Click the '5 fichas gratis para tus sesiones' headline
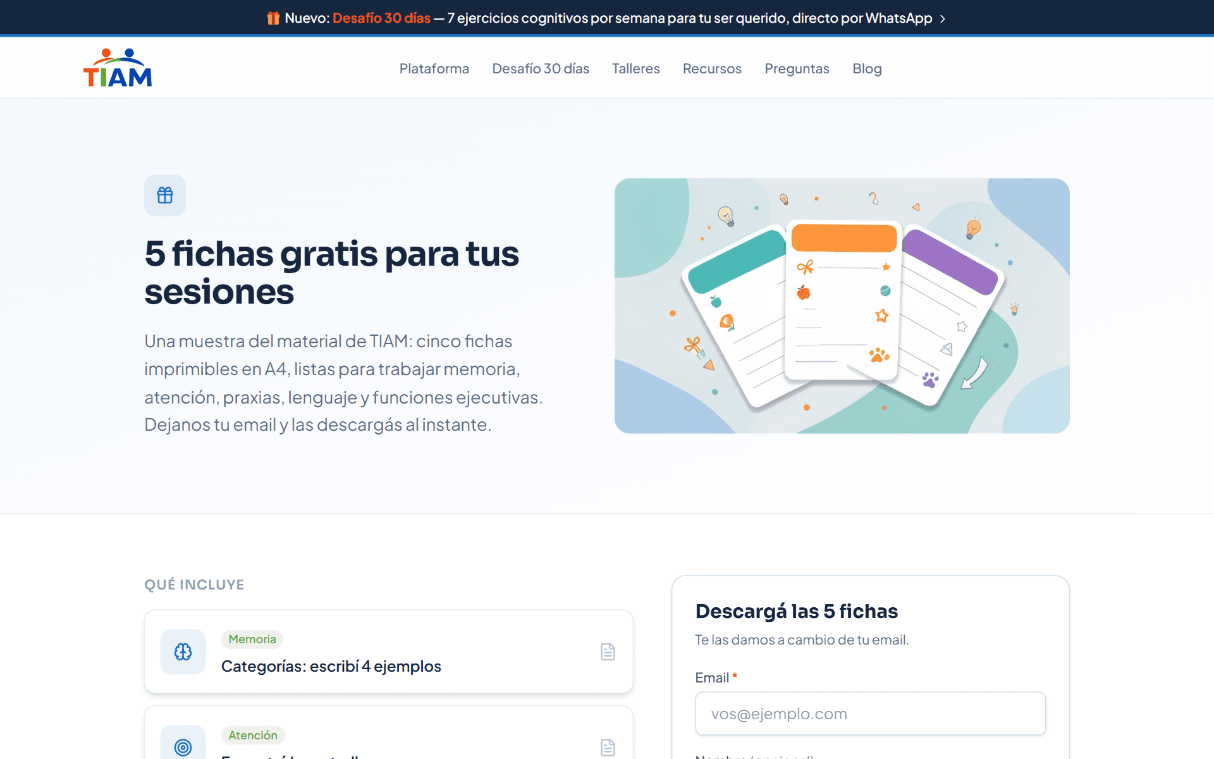 (x=331, y=273)
